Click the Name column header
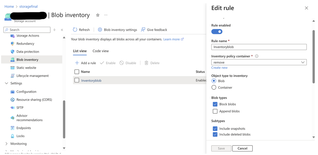The width and height of the screenshot is (318, 155). click(85, 72)
